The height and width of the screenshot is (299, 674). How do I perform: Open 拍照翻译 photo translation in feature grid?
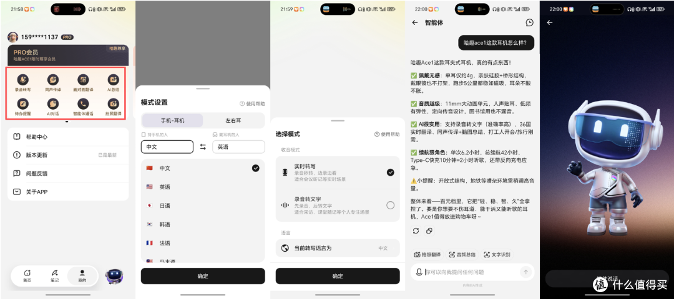pos(113,107)
